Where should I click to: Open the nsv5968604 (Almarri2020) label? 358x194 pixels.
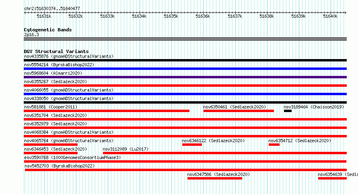point(53,73)
